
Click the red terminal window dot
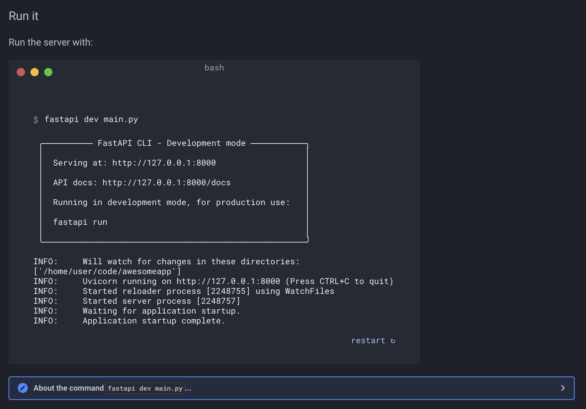21,72
